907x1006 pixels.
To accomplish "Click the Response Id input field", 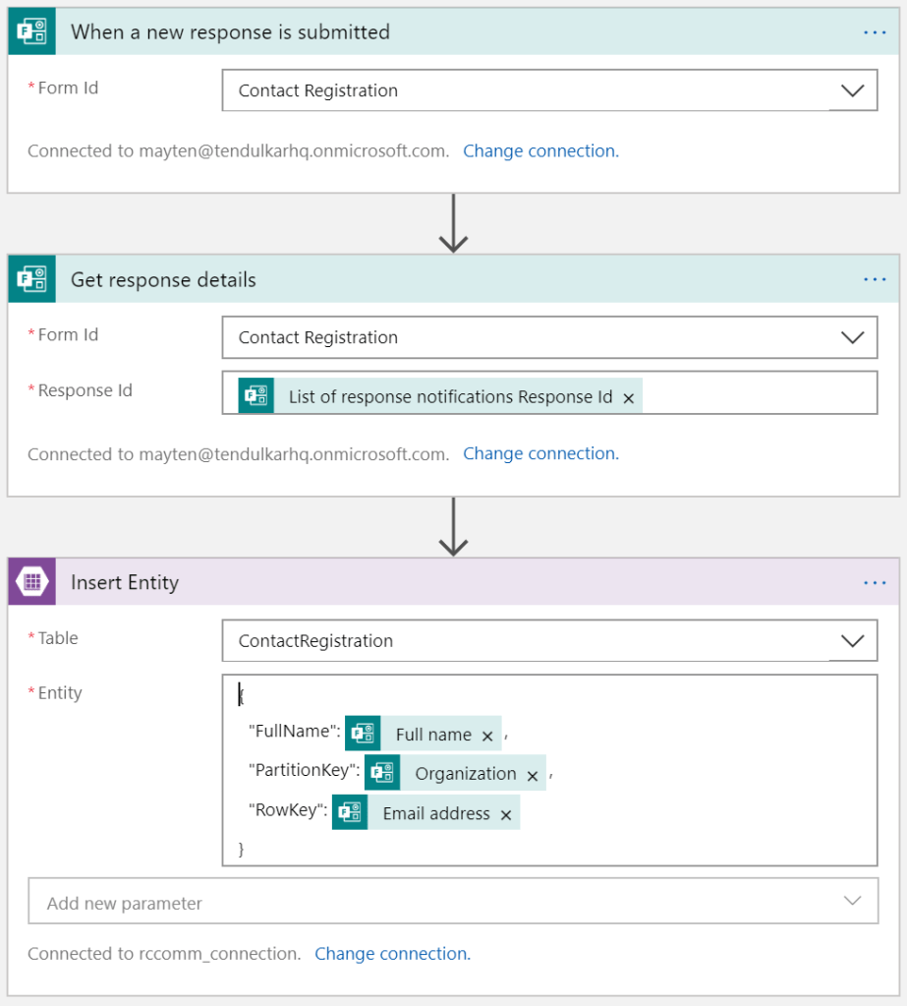I will 757,393.
